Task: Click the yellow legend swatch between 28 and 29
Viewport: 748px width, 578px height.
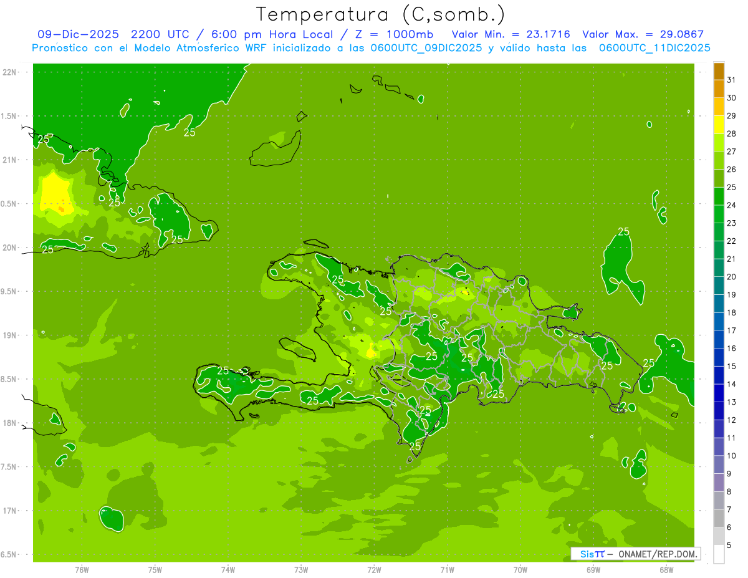Action: 719,124
